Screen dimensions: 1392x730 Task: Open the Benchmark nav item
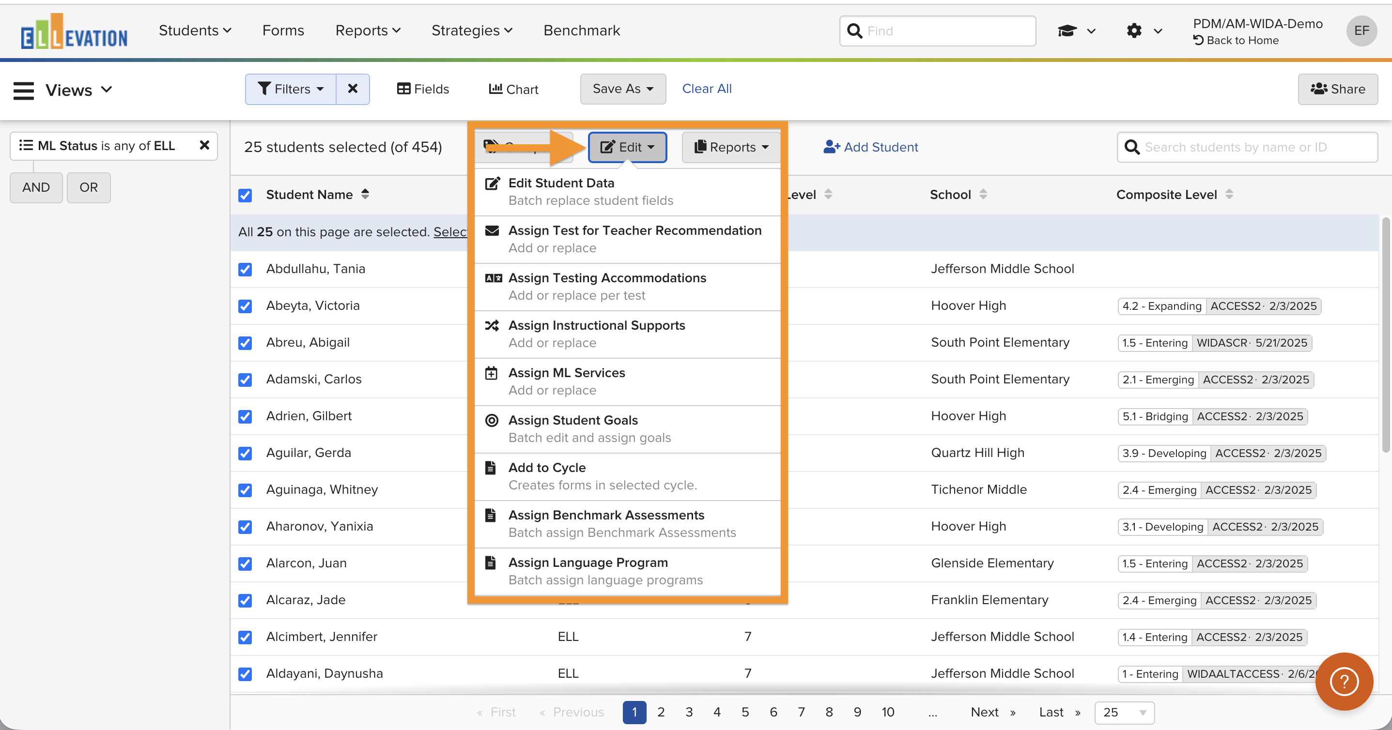[581, 31]
